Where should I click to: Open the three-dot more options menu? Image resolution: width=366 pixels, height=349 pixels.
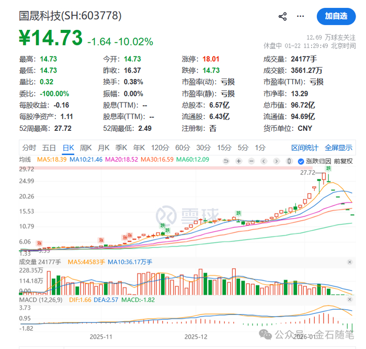click(300, 16)
